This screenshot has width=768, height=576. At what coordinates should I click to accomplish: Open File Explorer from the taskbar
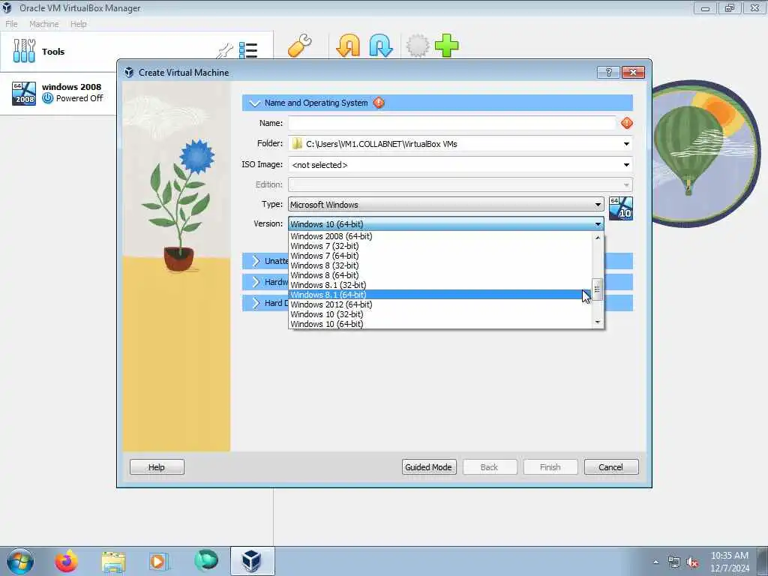(113, 561)
